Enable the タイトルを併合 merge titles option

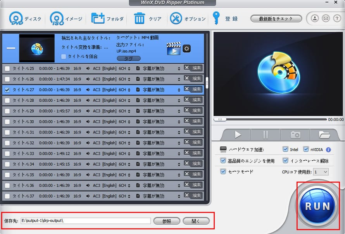tap(63, 57)
